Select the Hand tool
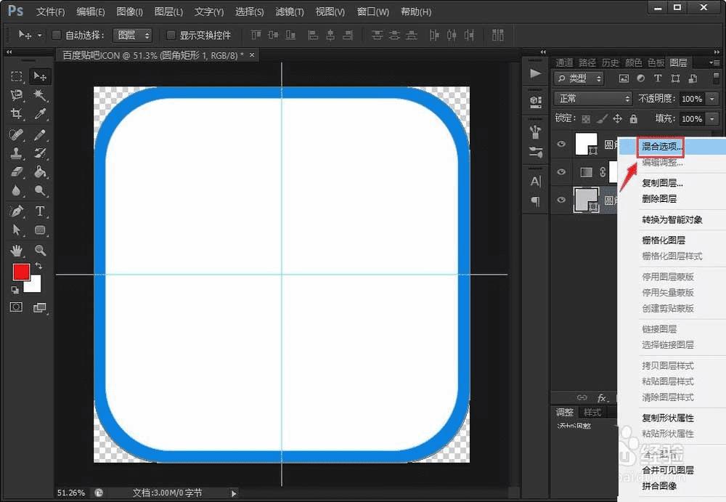Screen dimensions: 726x502 17,250
